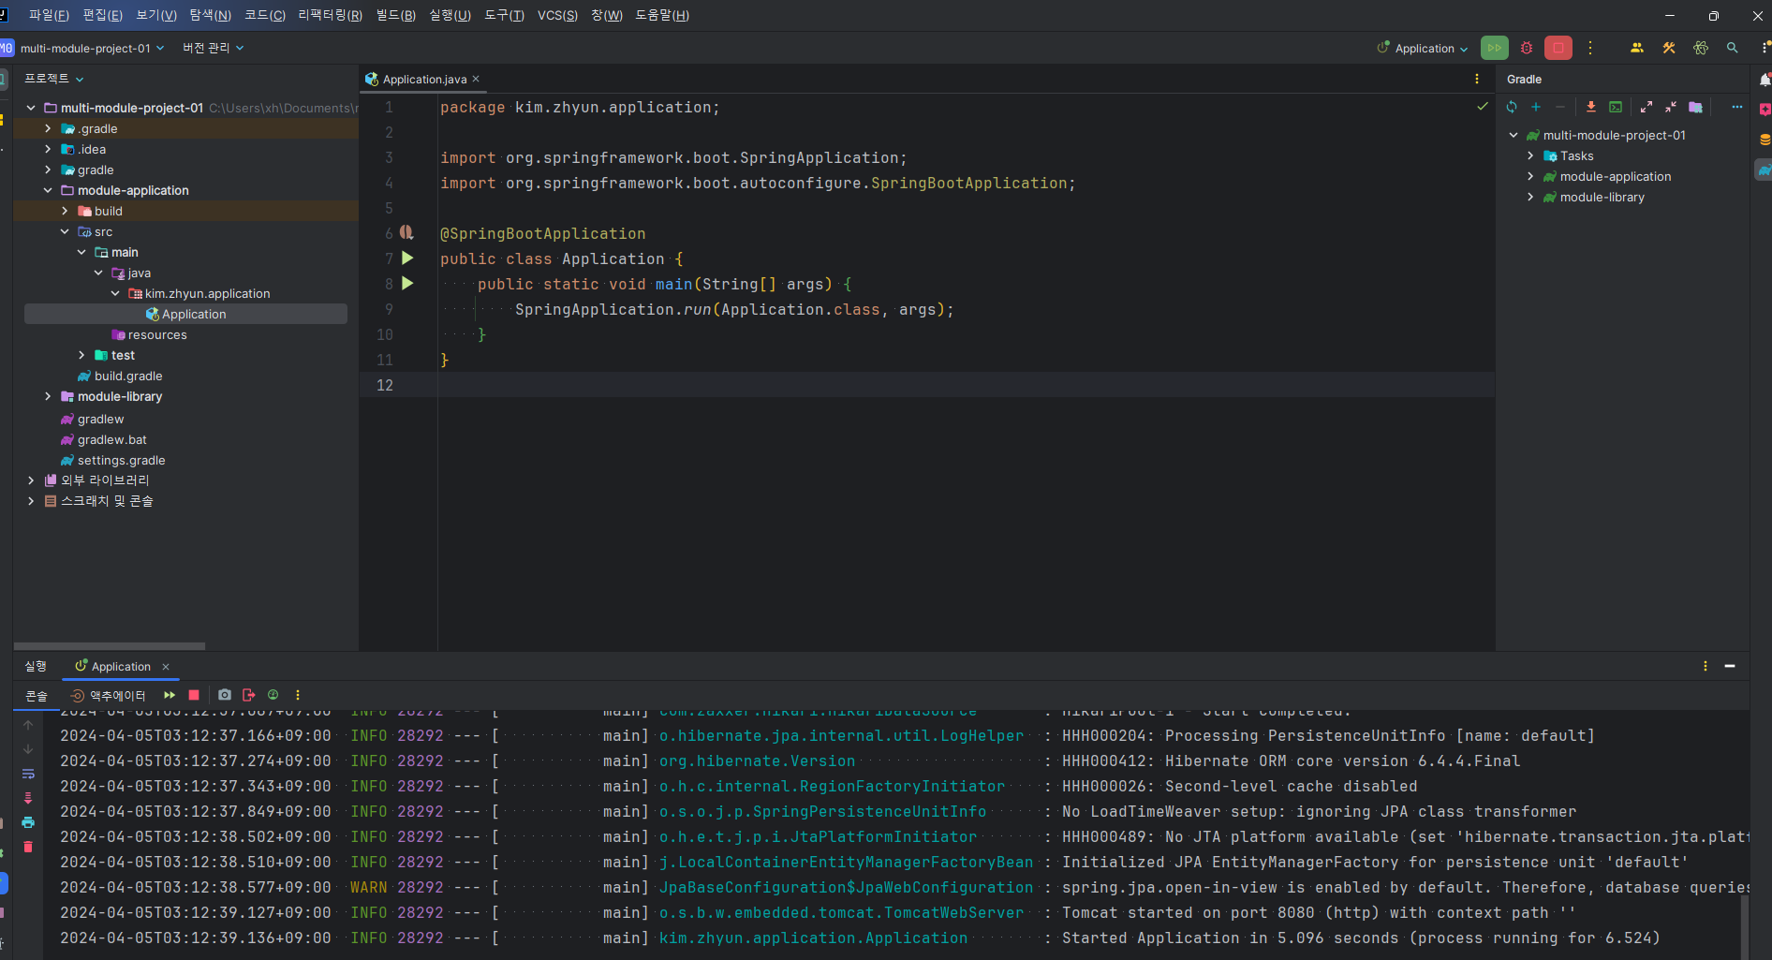
Task: Download sources in the Gradle panel
Action: point(1590,107)
